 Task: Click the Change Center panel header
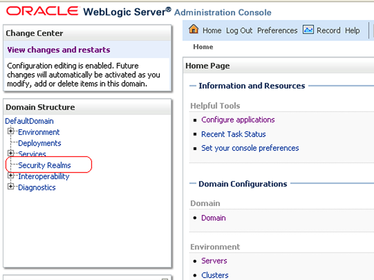[87, 33]
